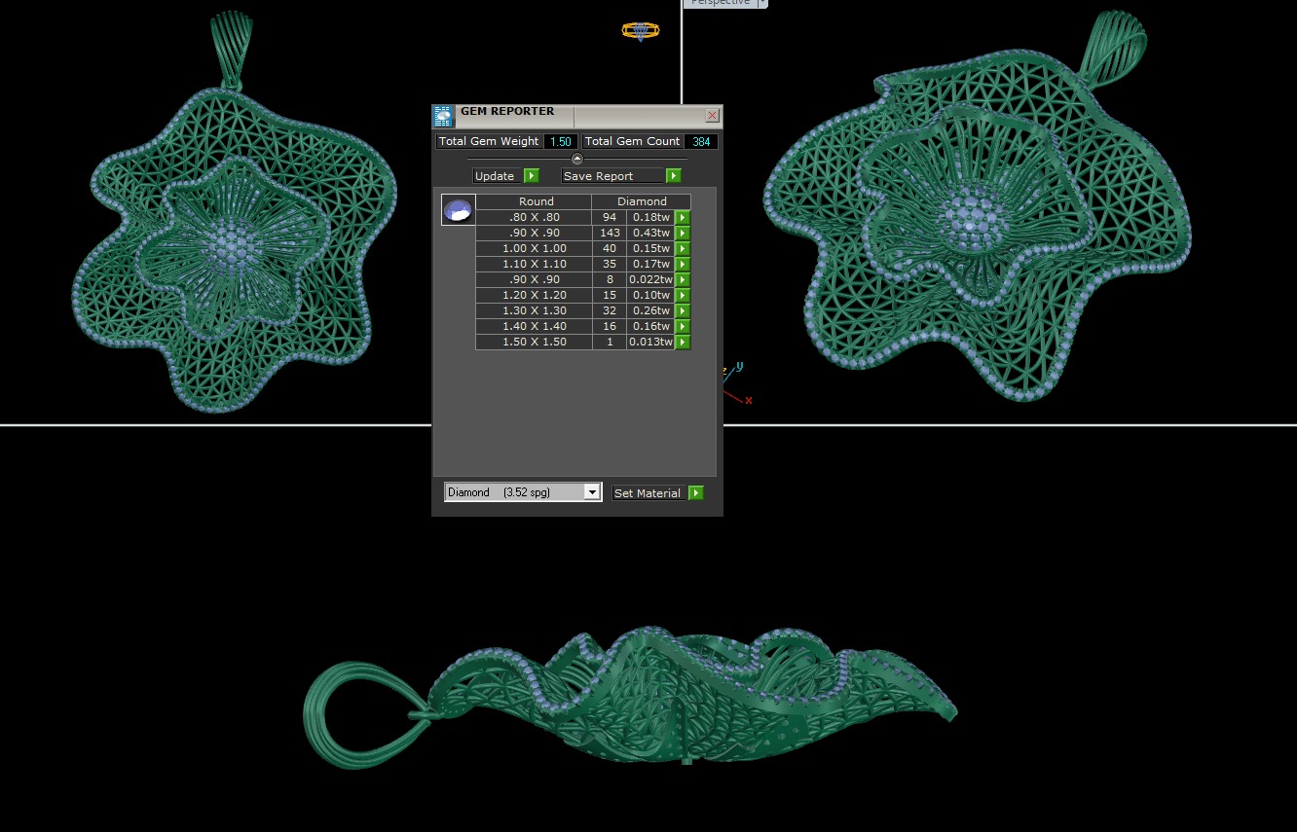This screenshot has width=1297, height=832.
Task: Select the side-view pendant model at bottom
Action: click(x=630, y=696)
